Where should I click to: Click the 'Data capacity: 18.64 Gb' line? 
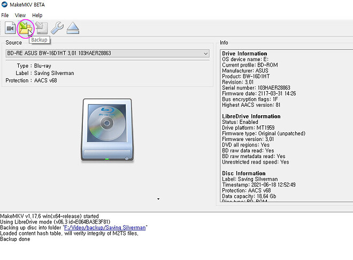(x=249, y=196)
